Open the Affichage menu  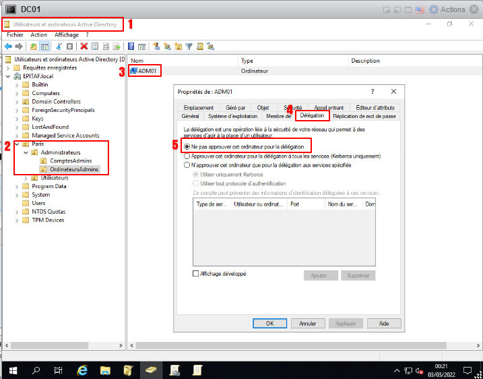point(66,35)
